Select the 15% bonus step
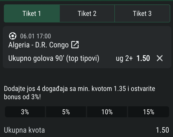Image resolution: width=173 pixels, height=137 pixels. (148, 112)
